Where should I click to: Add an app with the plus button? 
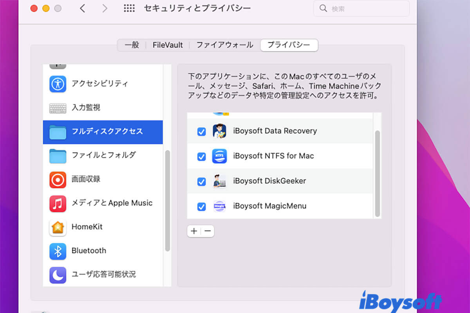pyautogui.click(x=194, y=231)
